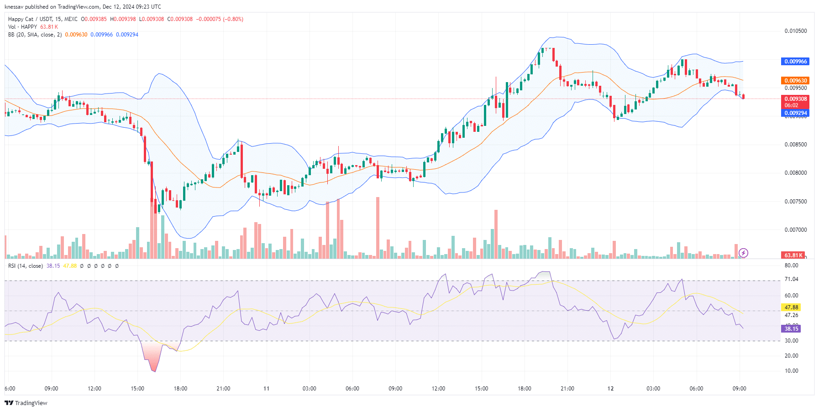Click the red 63.81 K volume axis tag
The height and width of the screenshot is (411, 819).
click(793, 255)
